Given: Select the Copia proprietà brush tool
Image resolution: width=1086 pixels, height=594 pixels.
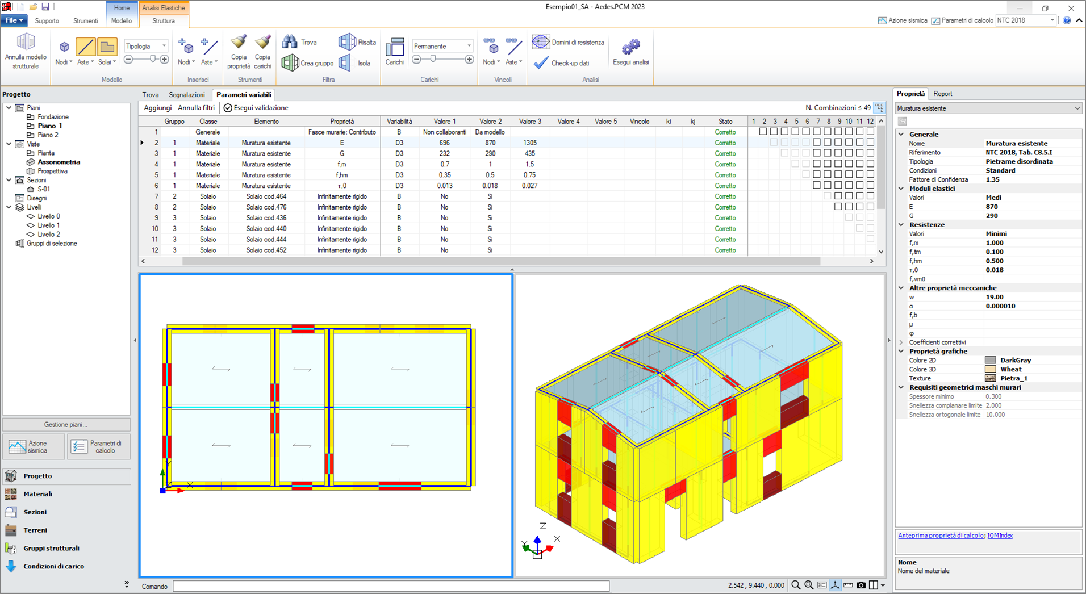Looking at the screenshot, I should [x=239, y=43].
